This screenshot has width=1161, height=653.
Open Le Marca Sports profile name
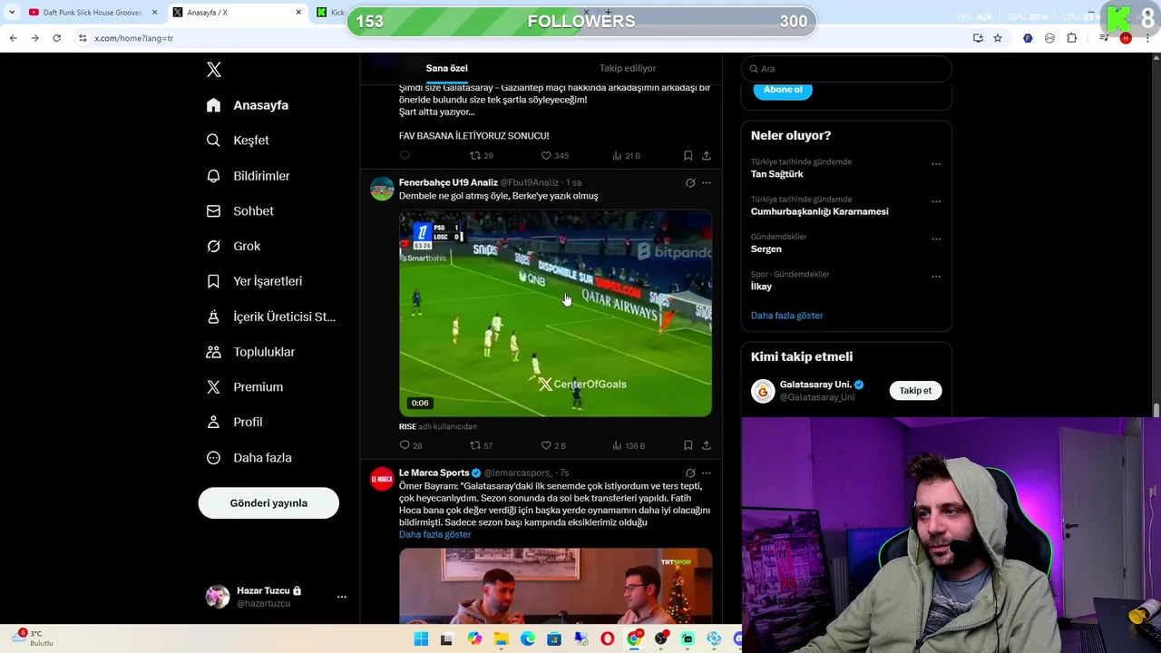434,473
